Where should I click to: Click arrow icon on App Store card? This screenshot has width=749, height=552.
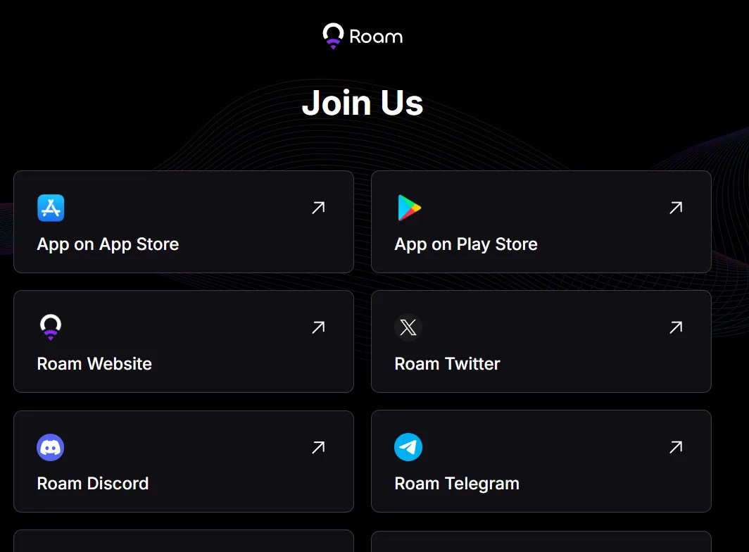(x=318, y=208)
